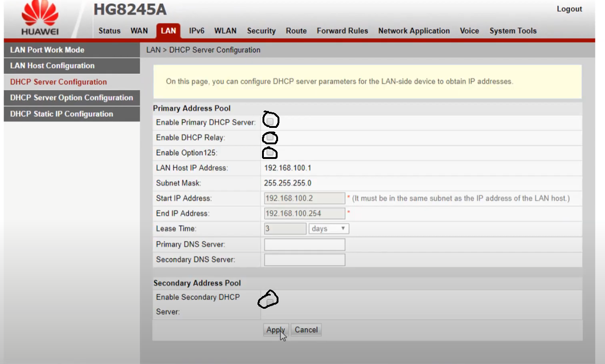Image resolution: width=605 pixels, height=364 pixels.
Task: Focus the Primary DNS Server field
Action: (305, 244)
